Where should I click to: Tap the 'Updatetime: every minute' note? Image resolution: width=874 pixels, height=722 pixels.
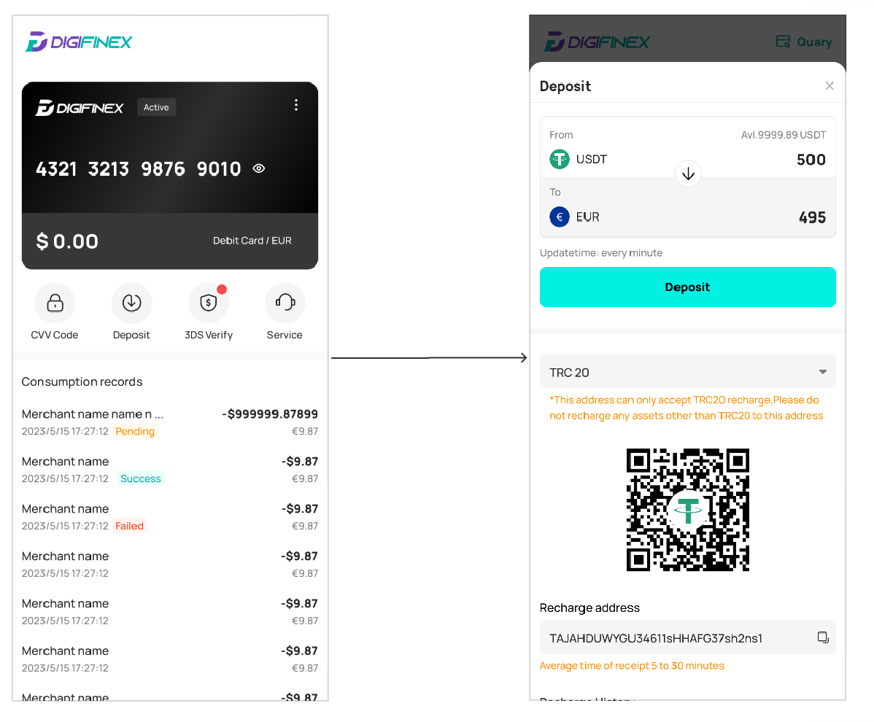(601, 253)
